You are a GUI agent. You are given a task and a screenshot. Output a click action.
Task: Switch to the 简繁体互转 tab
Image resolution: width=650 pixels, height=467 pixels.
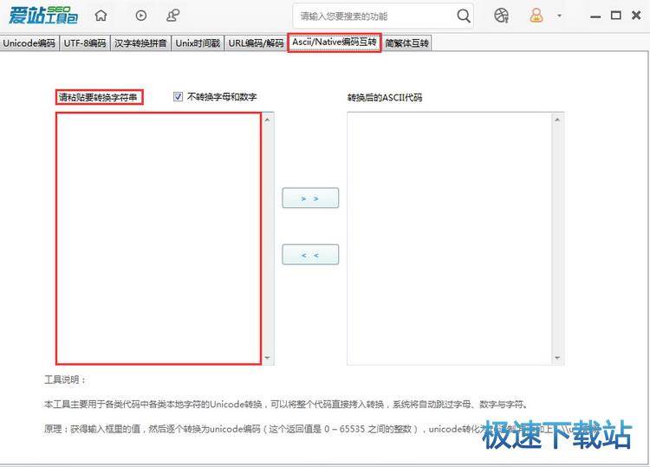(x=406, y=43)
